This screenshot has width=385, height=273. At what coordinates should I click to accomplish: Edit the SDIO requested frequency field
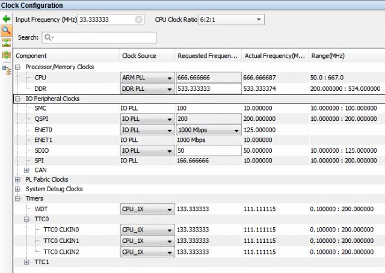pos(208,150)
